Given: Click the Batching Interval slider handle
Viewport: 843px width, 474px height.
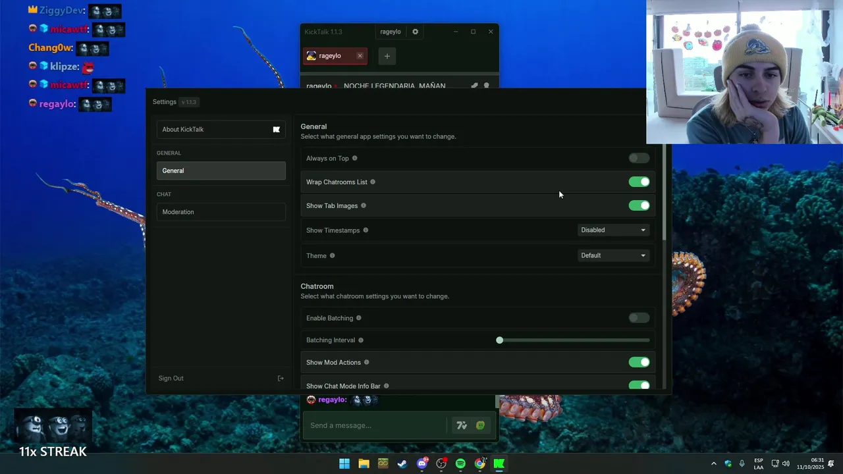Looking at the screenshot, I should coord(500,340).
